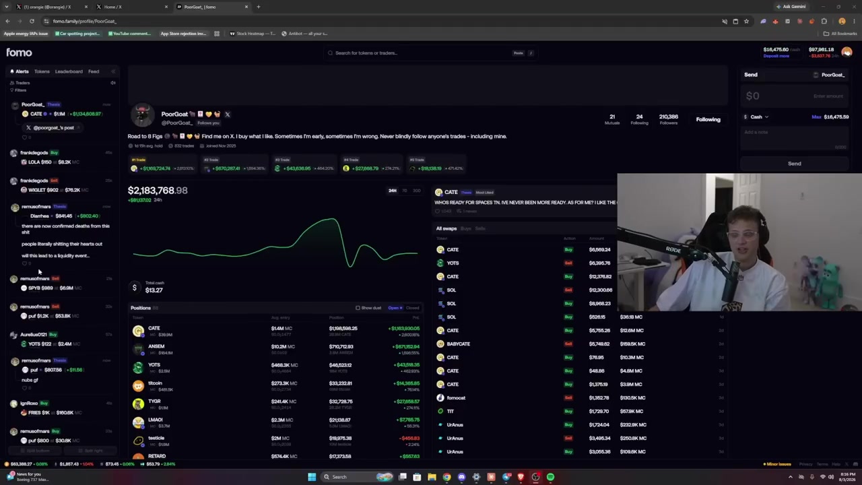862x485 pixels.
Task: Click the #2 Trade card
Action: point(235,164)
